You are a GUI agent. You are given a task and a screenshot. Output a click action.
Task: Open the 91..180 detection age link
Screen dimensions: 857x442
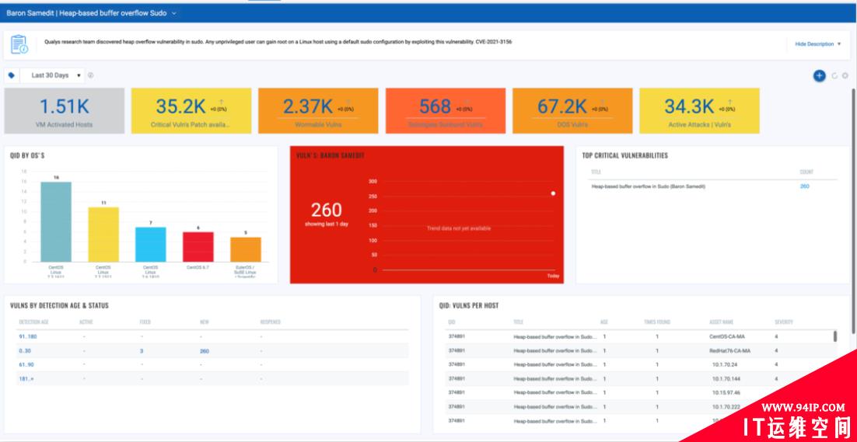click(28, 336)
